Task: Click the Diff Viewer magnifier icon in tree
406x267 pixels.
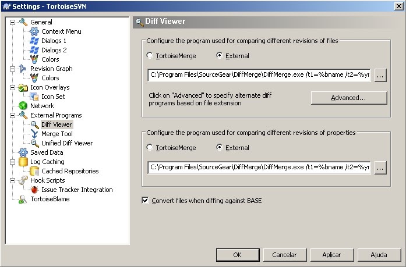Action: [x=34, y=124]
